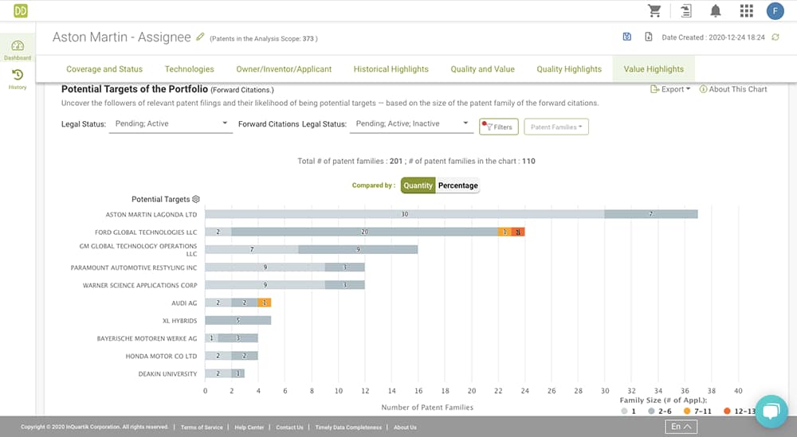Open Quality Highlights tab
The height and width of the screenshot is (437, 797).
569,69
